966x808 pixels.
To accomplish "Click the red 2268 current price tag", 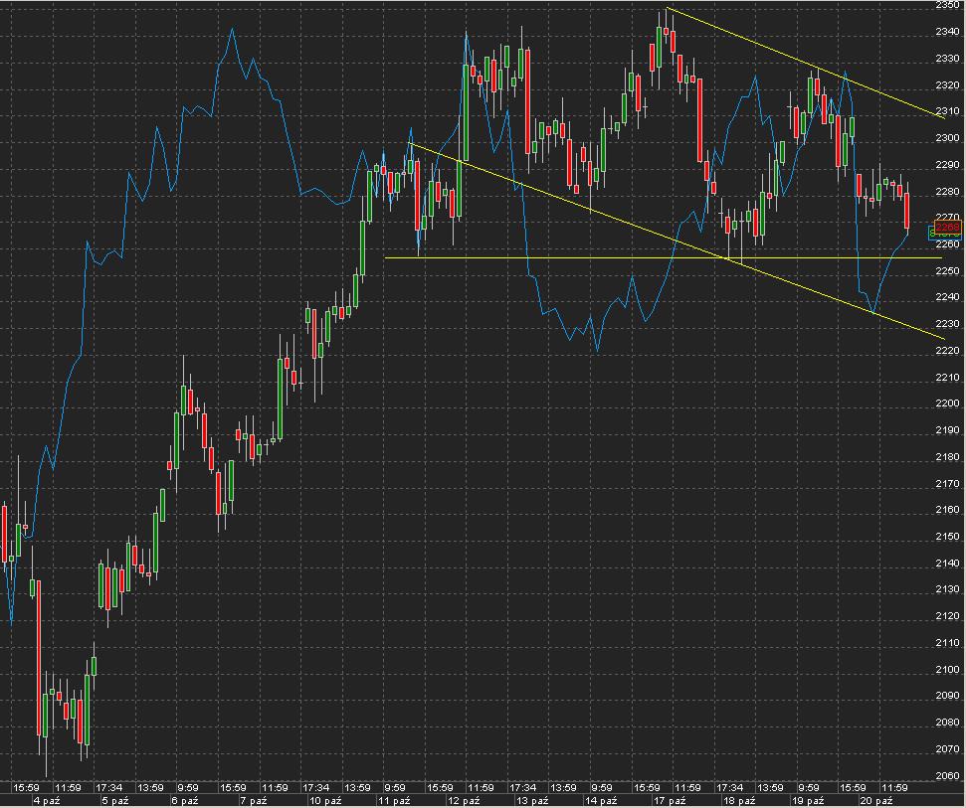I will pyautogui.click(x=947, y=227).
